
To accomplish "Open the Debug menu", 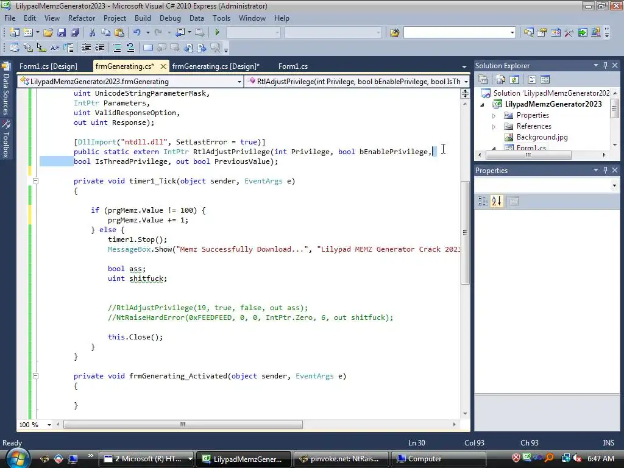I will pos(170,18).
